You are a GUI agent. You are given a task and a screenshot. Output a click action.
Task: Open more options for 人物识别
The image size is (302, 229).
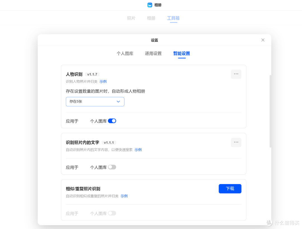(236, 74)
